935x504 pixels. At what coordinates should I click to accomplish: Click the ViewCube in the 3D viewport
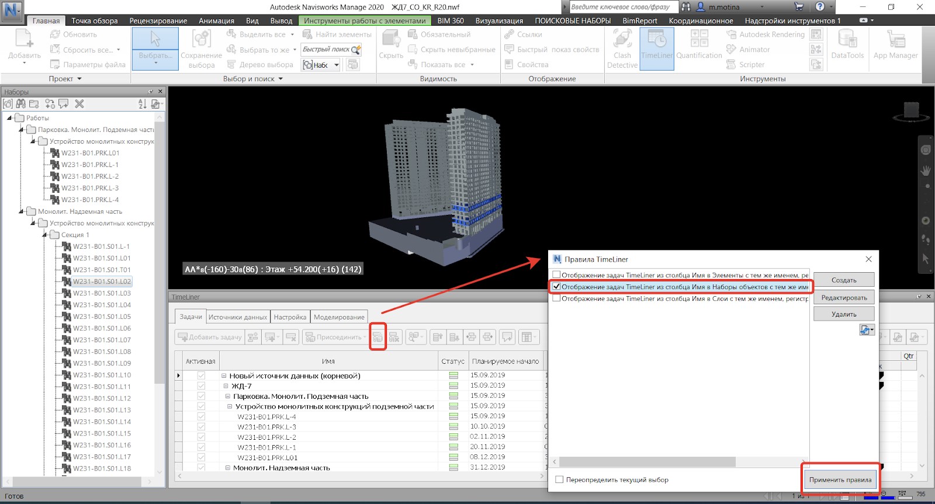tap(911, 110)
